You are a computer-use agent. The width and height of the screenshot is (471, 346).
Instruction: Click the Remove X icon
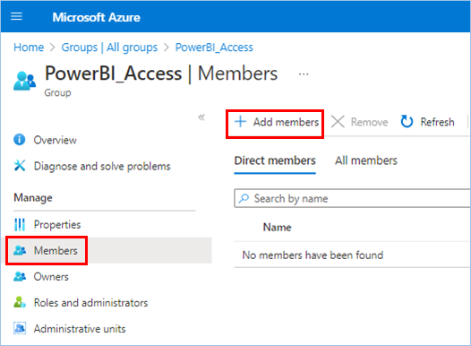(x=338, y=122)
